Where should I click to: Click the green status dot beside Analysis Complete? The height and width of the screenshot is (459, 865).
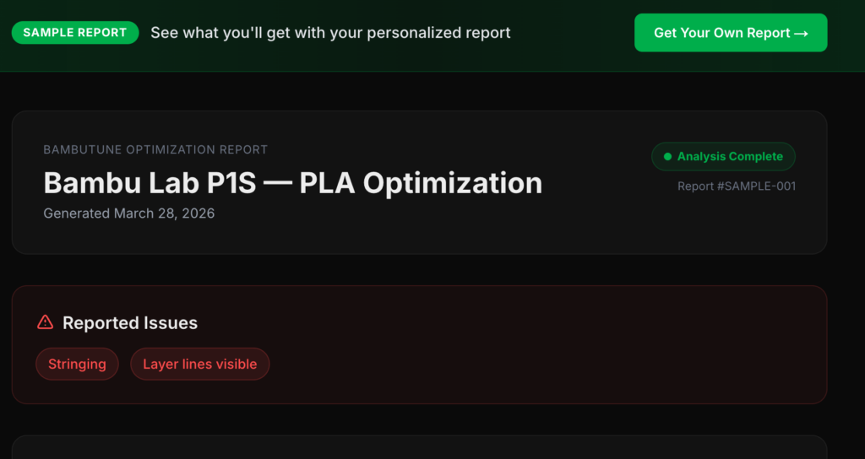pyautogui.click(x=667, y=156)
